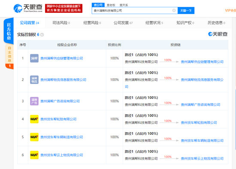Open 贵州满帮广告咨询有限公司 link in name column

click(x=60, y=101)
